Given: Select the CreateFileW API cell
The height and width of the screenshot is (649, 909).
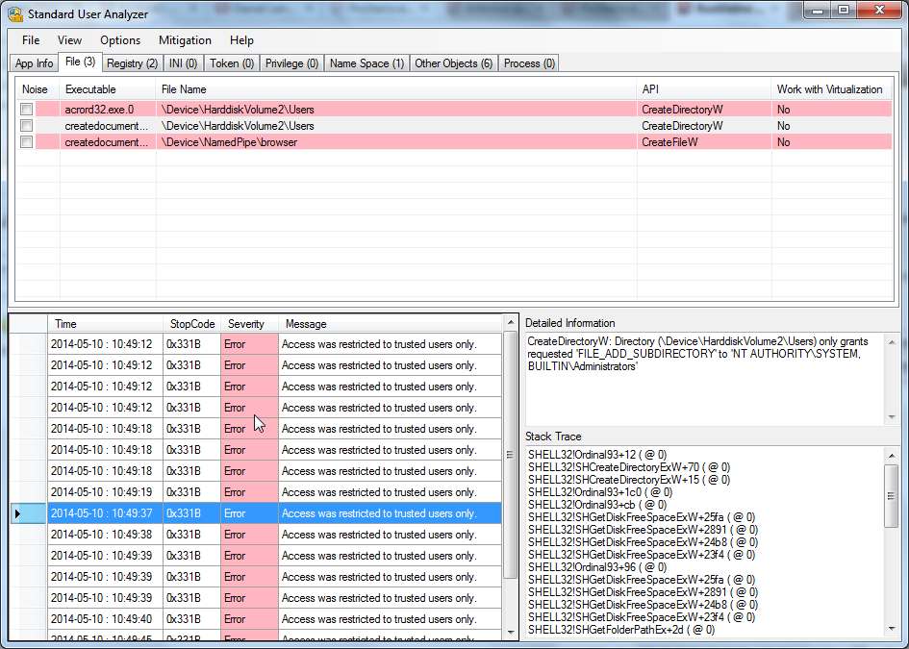Looking at the screenshot, I should tap(704, 142).
